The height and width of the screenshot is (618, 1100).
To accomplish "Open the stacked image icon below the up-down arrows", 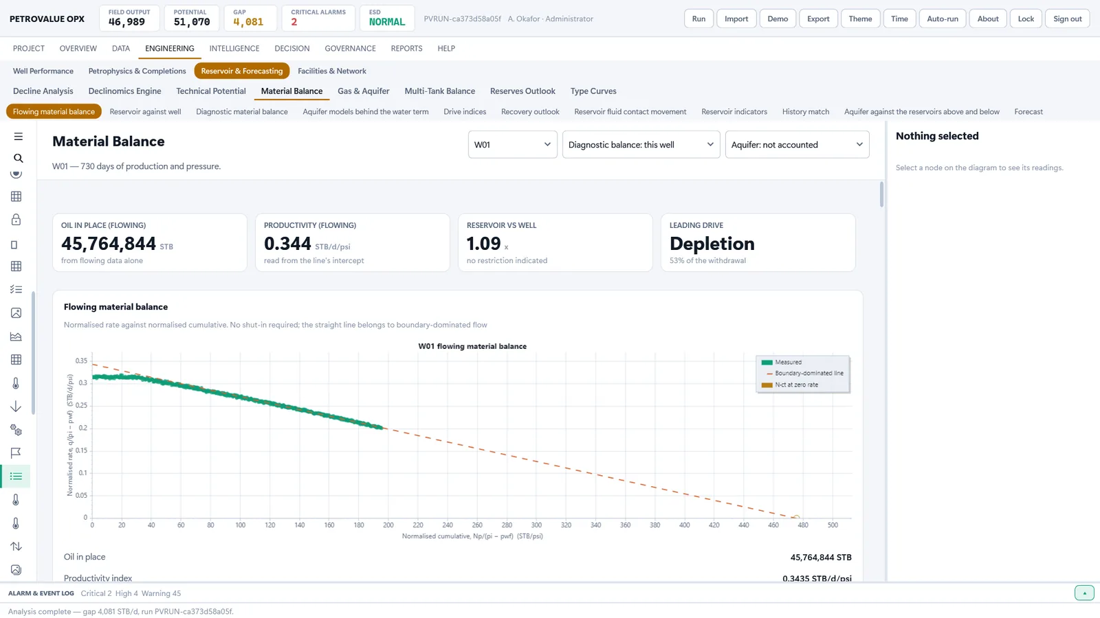I will (16, 570).
